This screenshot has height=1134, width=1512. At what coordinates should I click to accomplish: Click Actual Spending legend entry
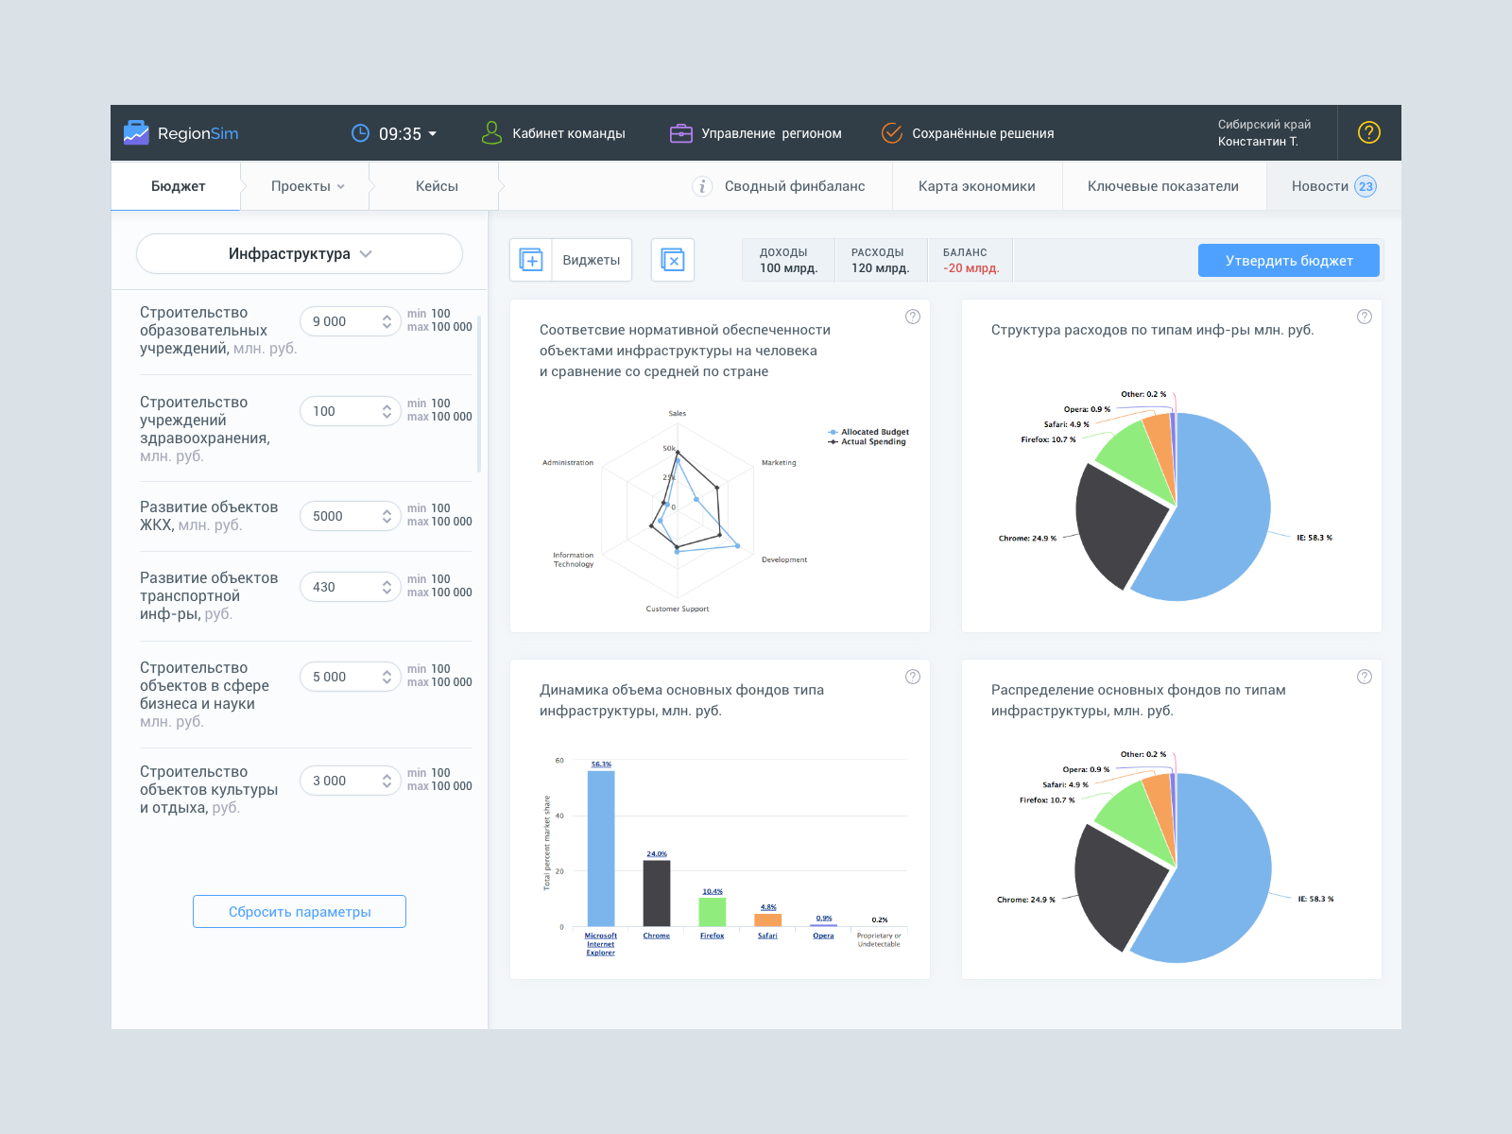(x=867, y=441)
